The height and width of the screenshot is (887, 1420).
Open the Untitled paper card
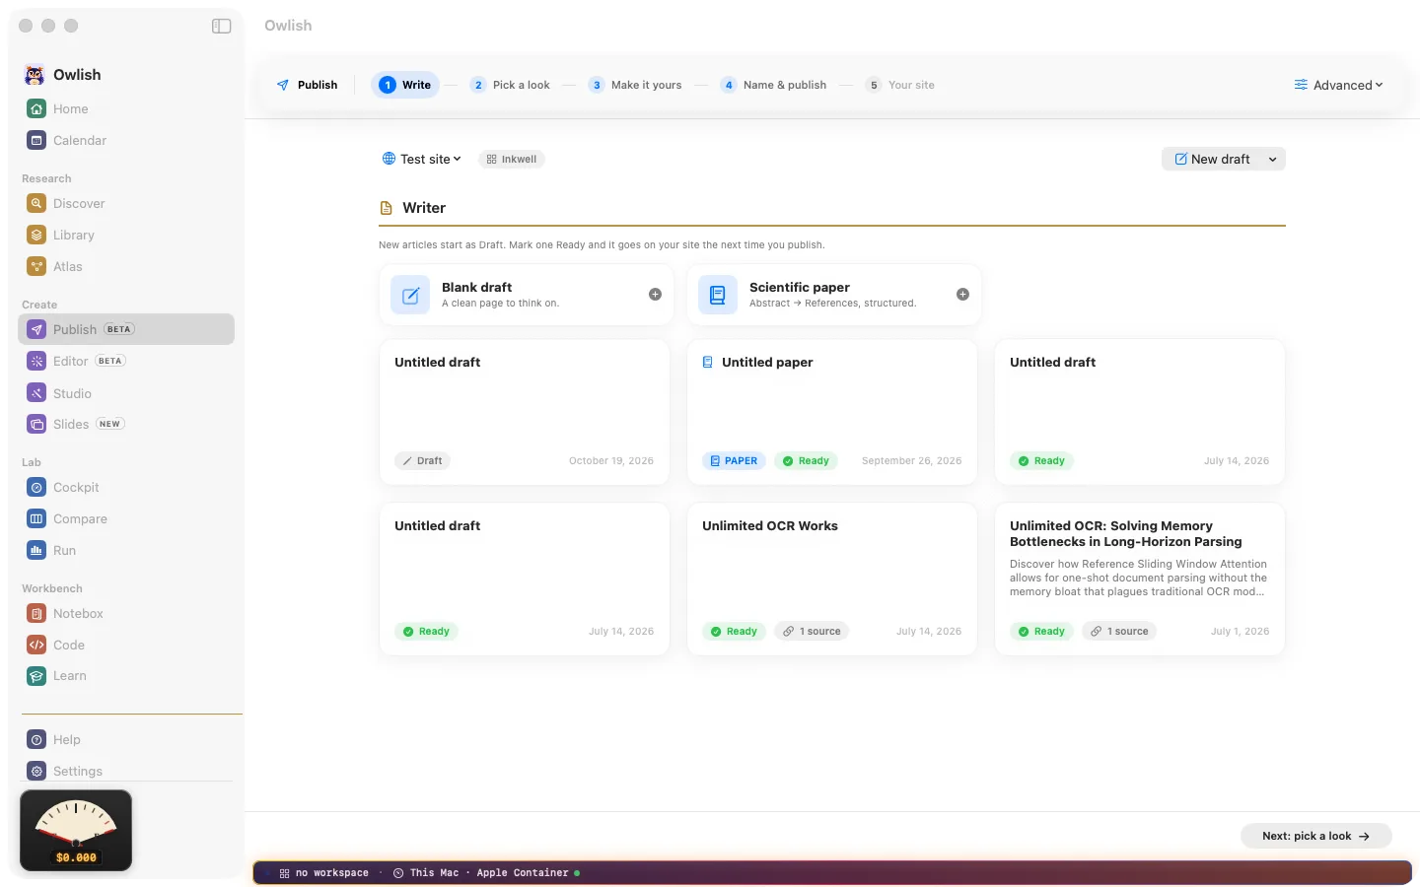click(832, 412)
